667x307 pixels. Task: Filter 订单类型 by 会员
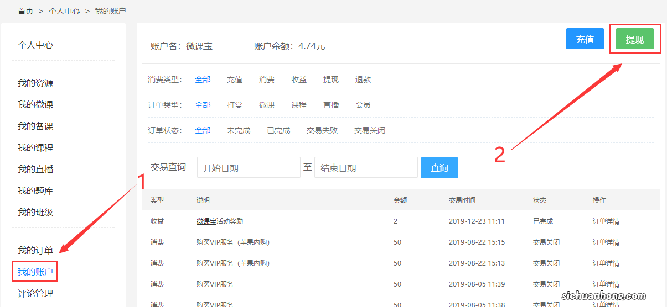pyautogui.click(x=363, y=105)
